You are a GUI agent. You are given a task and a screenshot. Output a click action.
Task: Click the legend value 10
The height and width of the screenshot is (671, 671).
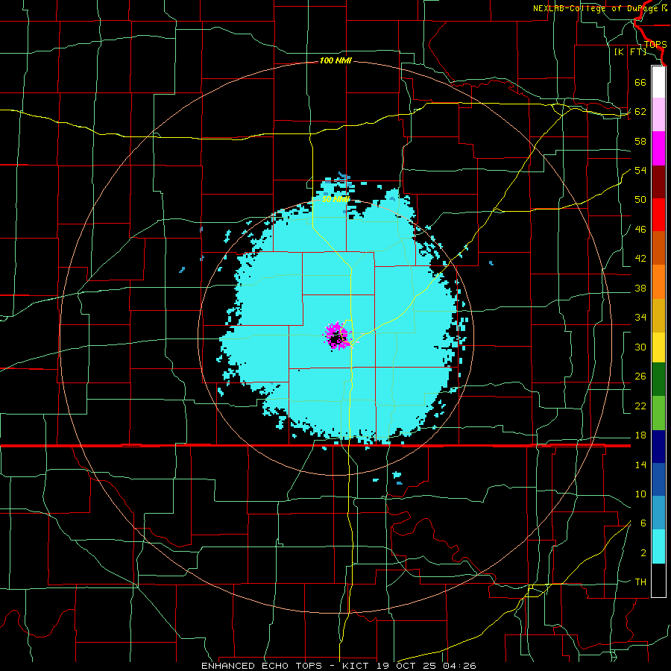pos(640,494)
